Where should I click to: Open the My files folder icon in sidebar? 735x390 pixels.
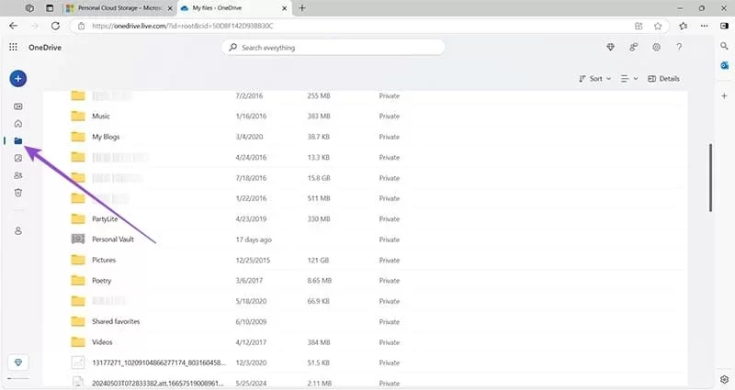coord(17,140)
